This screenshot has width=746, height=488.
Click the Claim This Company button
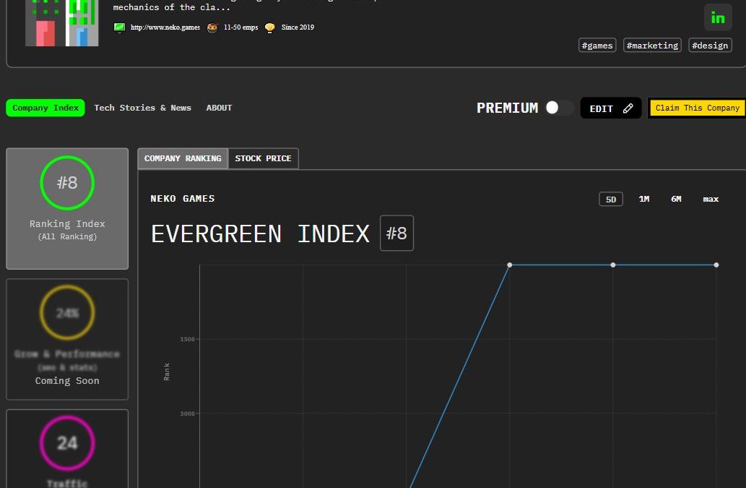click(697, 108)
